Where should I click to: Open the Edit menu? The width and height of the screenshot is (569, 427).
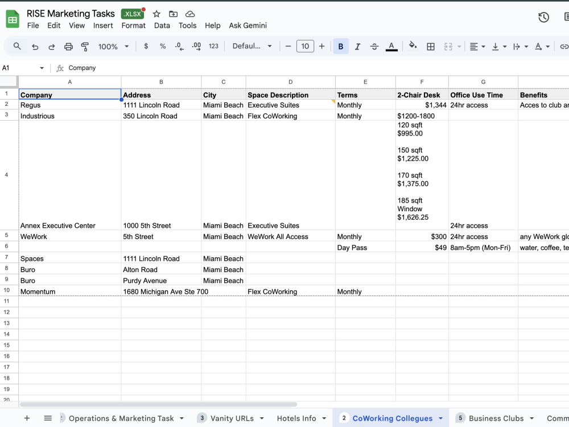53,26
